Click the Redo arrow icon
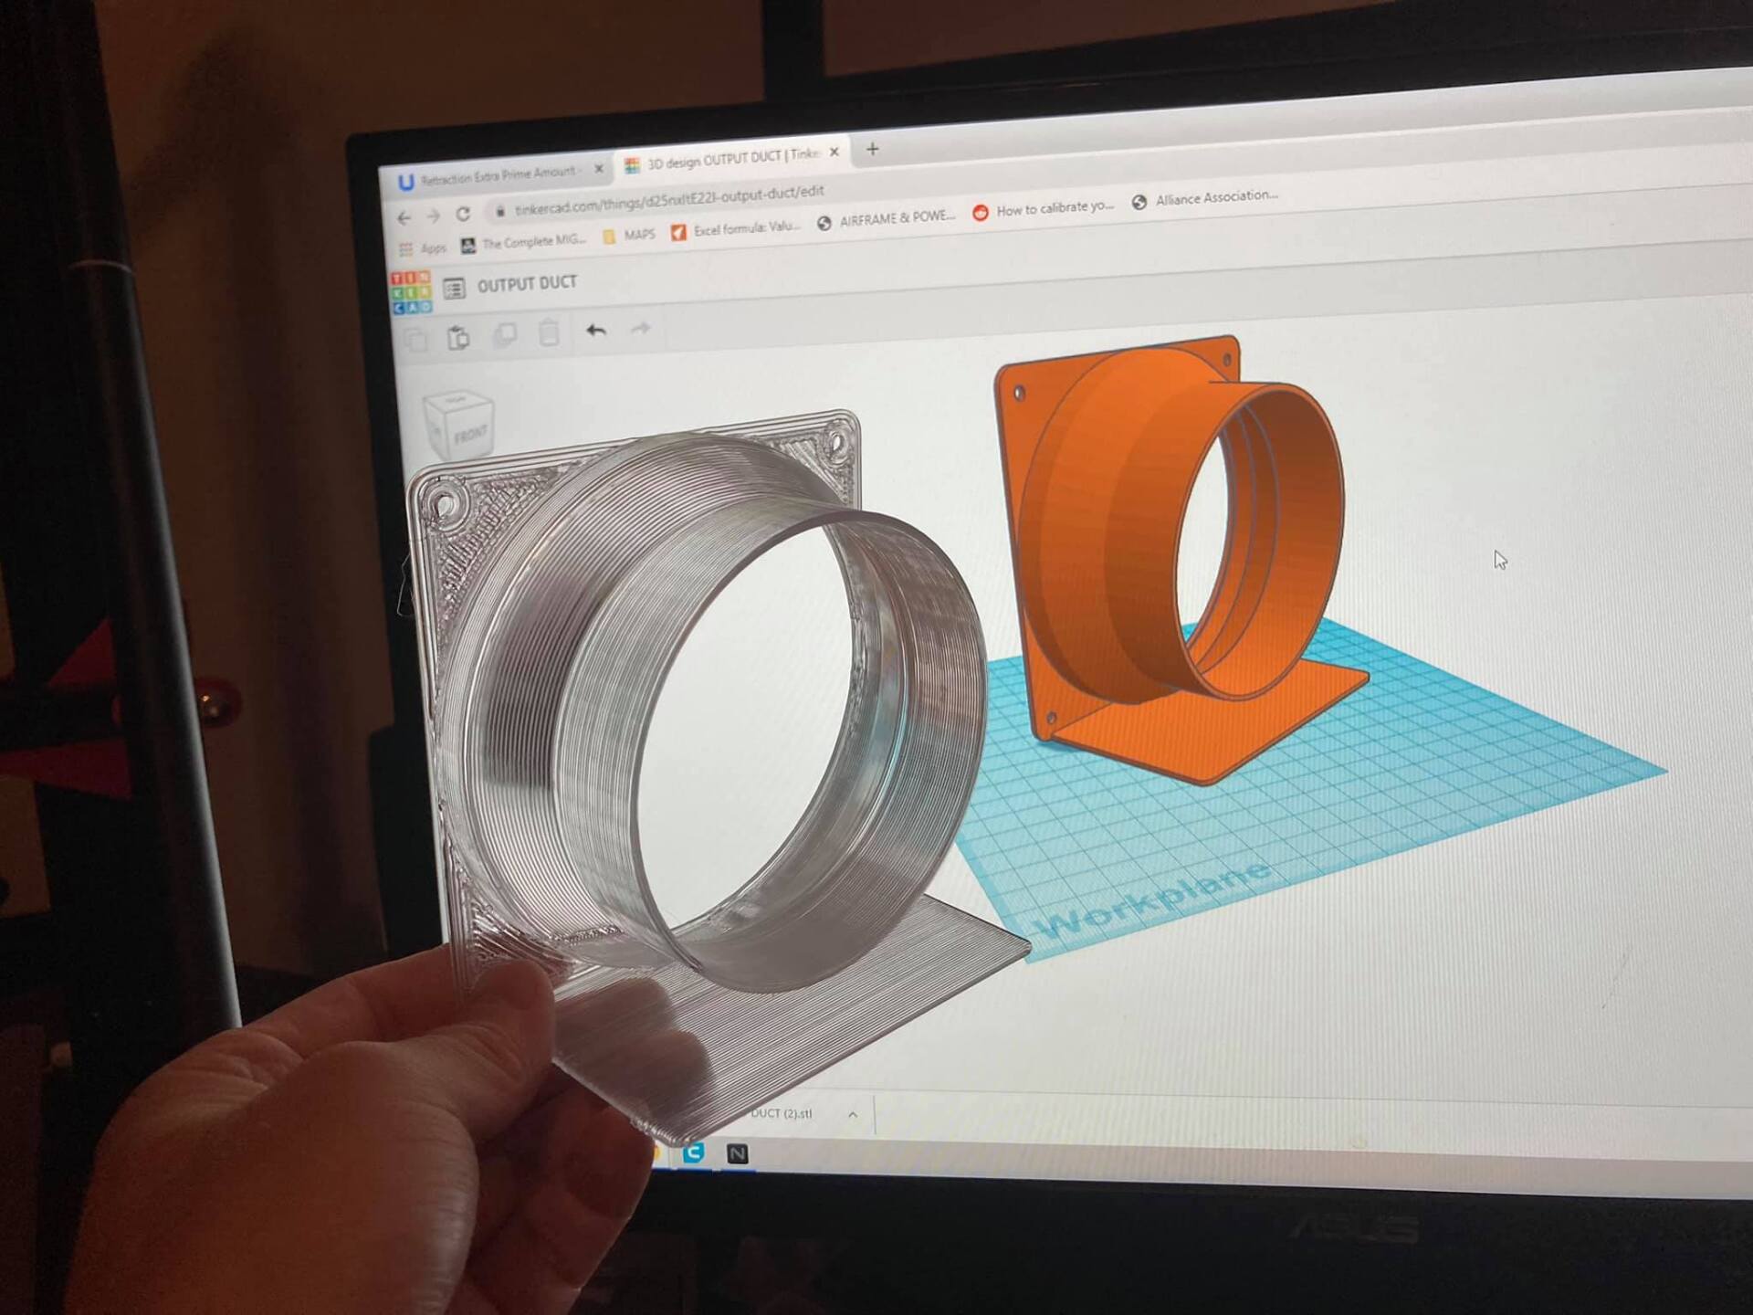This screenshot has width=1753, height=1315. coord(641,327)
